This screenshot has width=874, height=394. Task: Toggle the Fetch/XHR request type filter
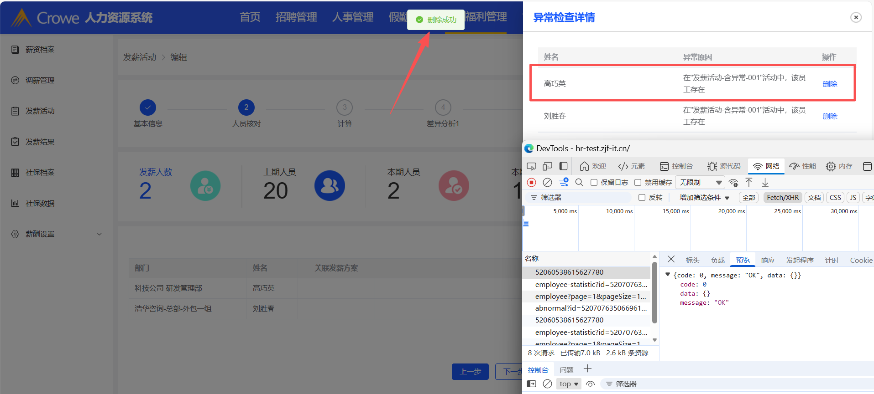click(x=783, y=198)
